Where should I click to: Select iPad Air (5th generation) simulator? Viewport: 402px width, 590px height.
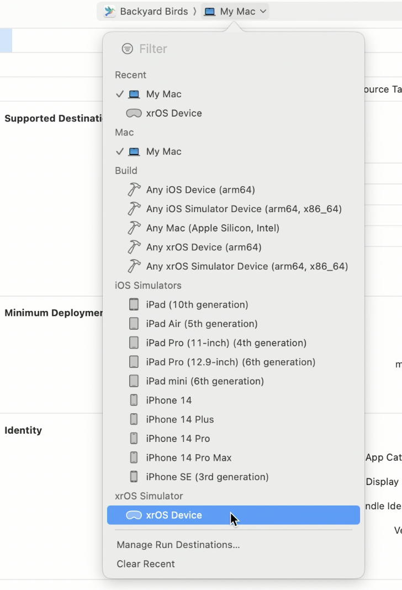tap(233, 324)
